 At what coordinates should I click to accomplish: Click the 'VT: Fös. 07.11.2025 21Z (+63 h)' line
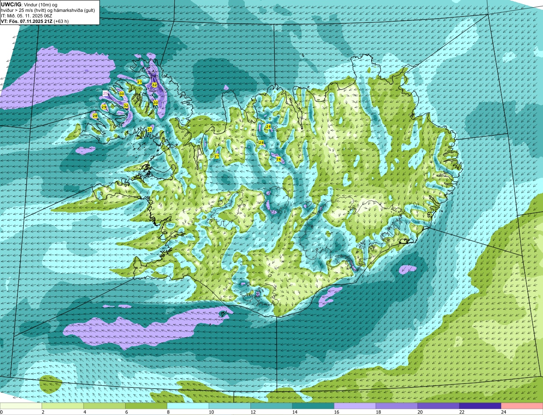click(x=35, y=21)
